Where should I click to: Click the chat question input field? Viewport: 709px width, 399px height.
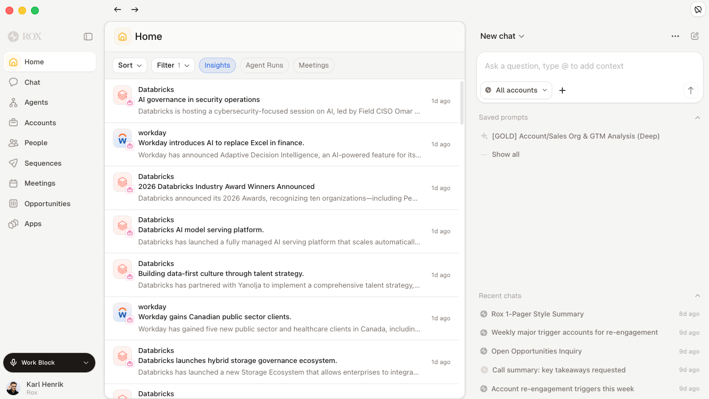click(x=589, y=66)
